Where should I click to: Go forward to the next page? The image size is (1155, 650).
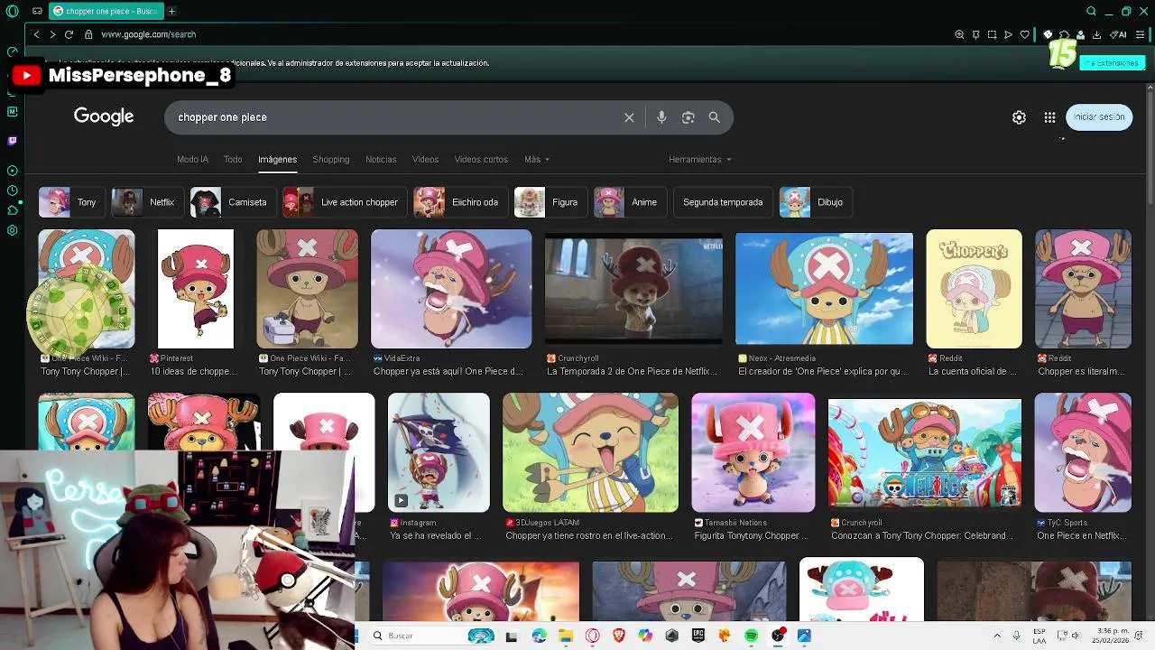pyautogui.click(x=52, y=34)
